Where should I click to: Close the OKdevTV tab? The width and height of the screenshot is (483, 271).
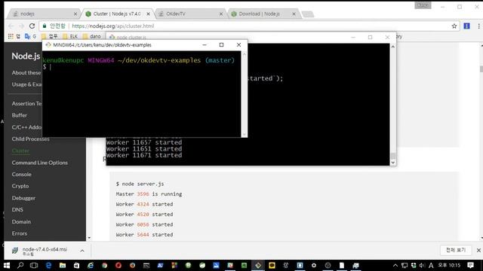coord(221,14)
